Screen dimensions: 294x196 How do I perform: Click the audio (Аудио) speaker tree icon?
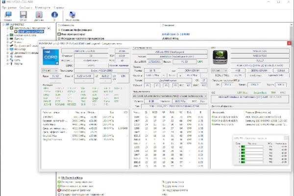click(12, 56)
